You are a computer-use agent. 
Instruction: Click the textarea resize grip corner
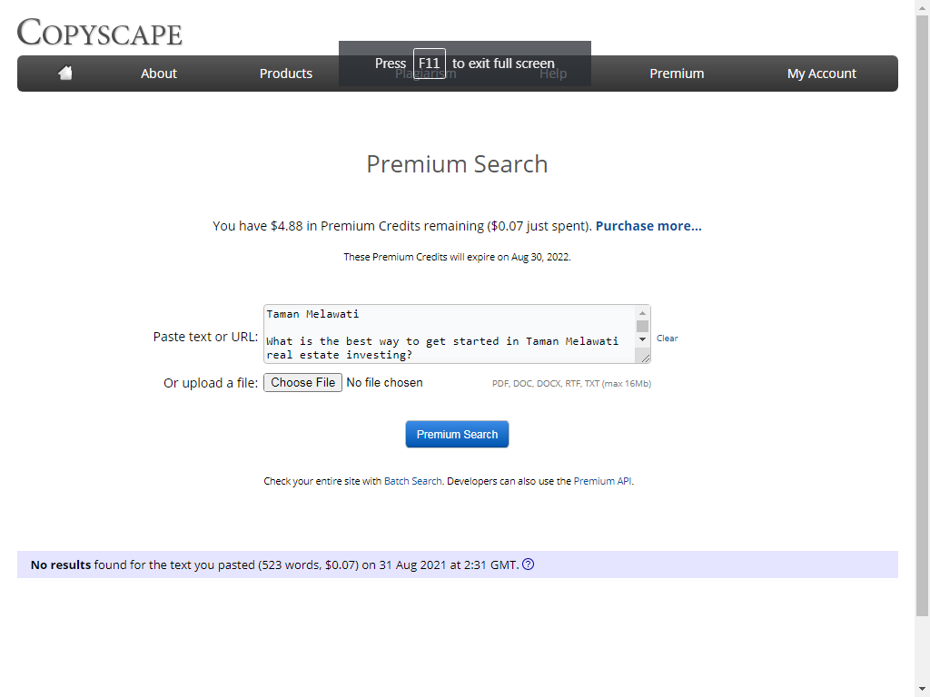(645, 358)
